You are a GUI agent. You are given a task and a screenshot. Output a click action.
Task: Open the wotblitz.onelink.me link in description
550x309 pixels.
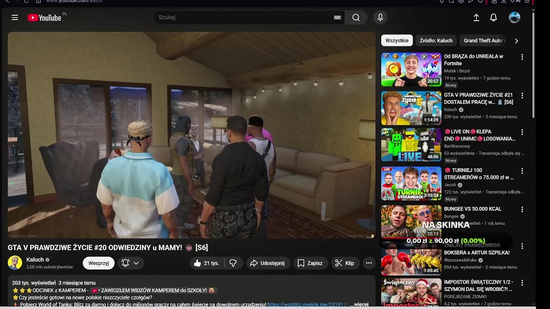coord(308,304)
